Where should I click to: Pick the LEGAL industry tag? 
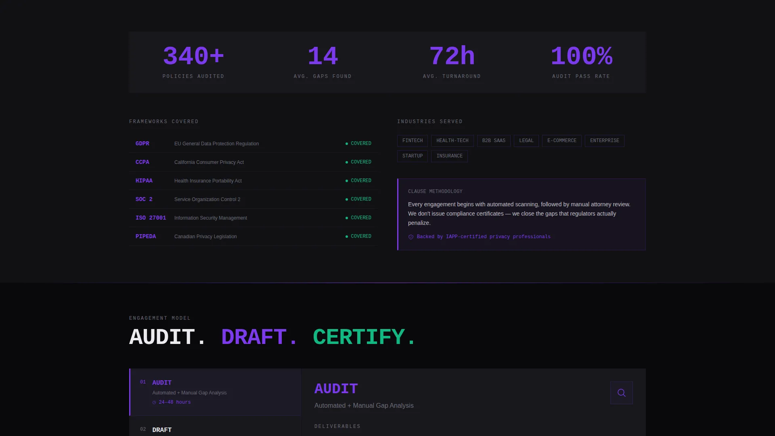pos(526,141)
